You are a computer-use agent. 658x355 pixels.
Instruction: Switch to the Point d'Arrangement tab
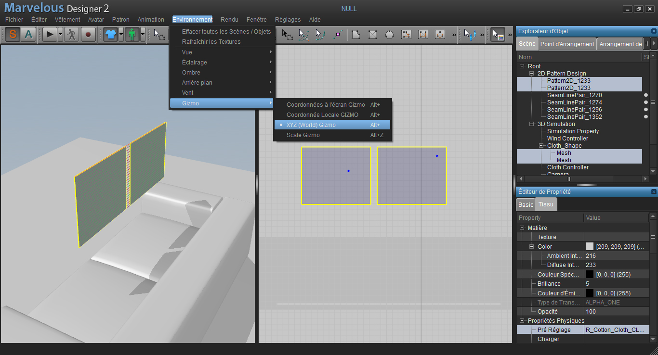pyautogui.click(x=567, y=44)
